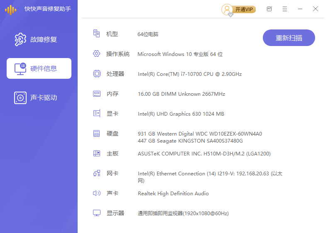Open the hamburger menu in title bar
Image resolution: width=328 pixels, height=233 pixels.
tap(285, 9)
